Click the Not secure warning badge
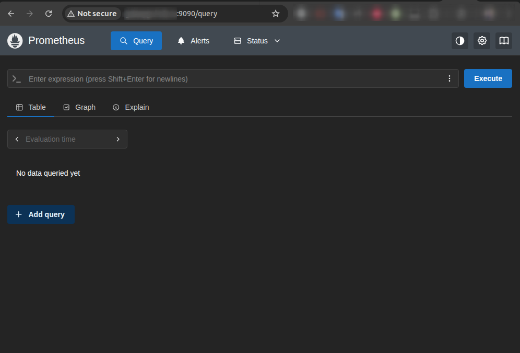520x353 pixels. point(92,14)
